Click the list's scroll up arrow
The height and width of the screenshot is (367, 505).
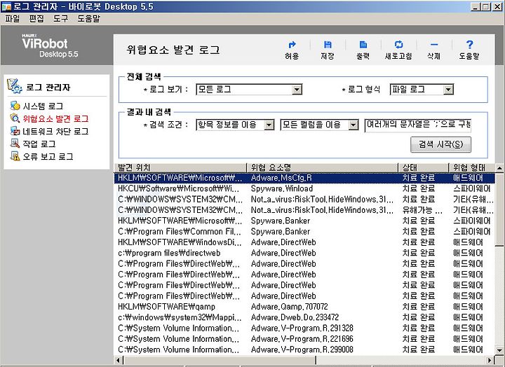click(x=499, y=168)
